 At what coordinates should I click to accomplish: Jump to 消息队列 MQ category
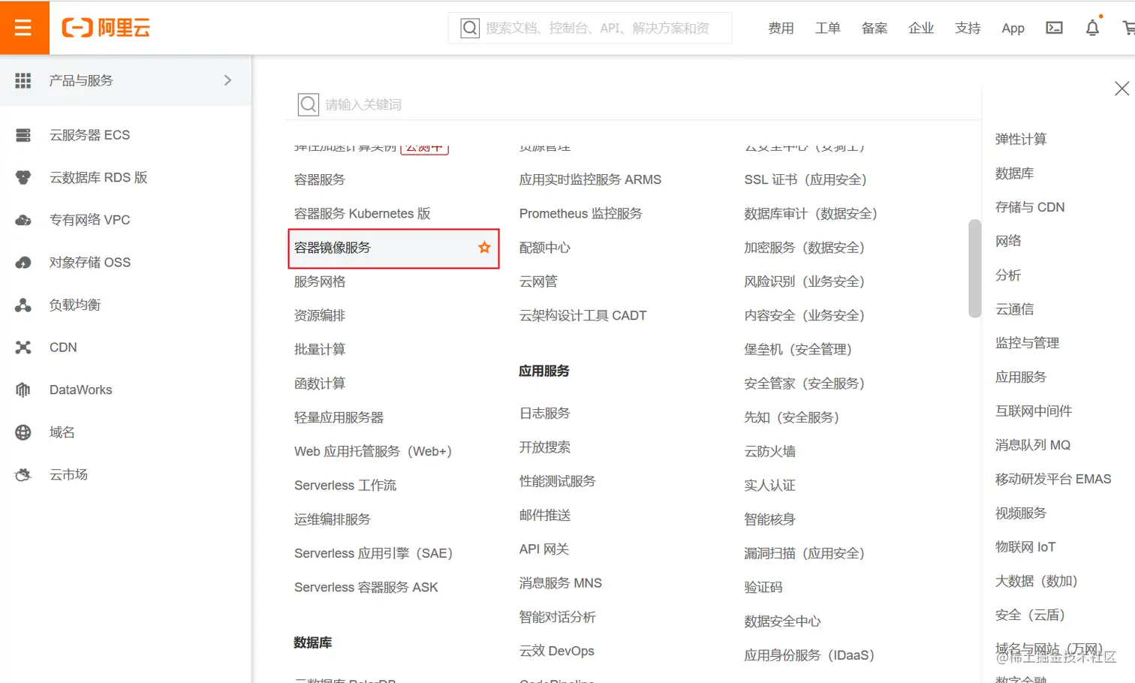(x=1033, y=445)
